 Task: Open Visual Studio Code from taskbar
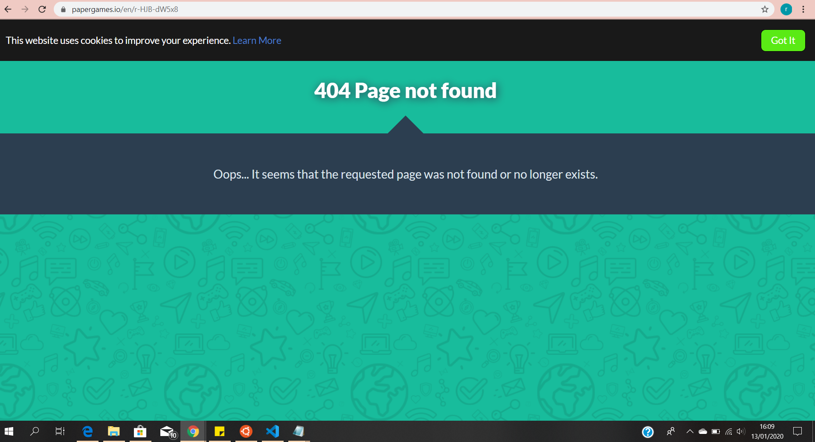pyautogui.click(x=273, y=431)
